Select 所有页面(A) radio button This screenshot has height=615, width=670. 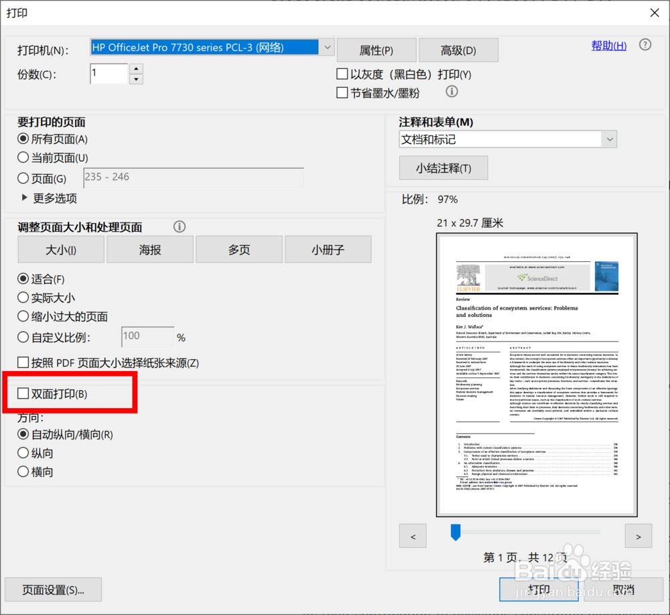[x=23, y=139]
